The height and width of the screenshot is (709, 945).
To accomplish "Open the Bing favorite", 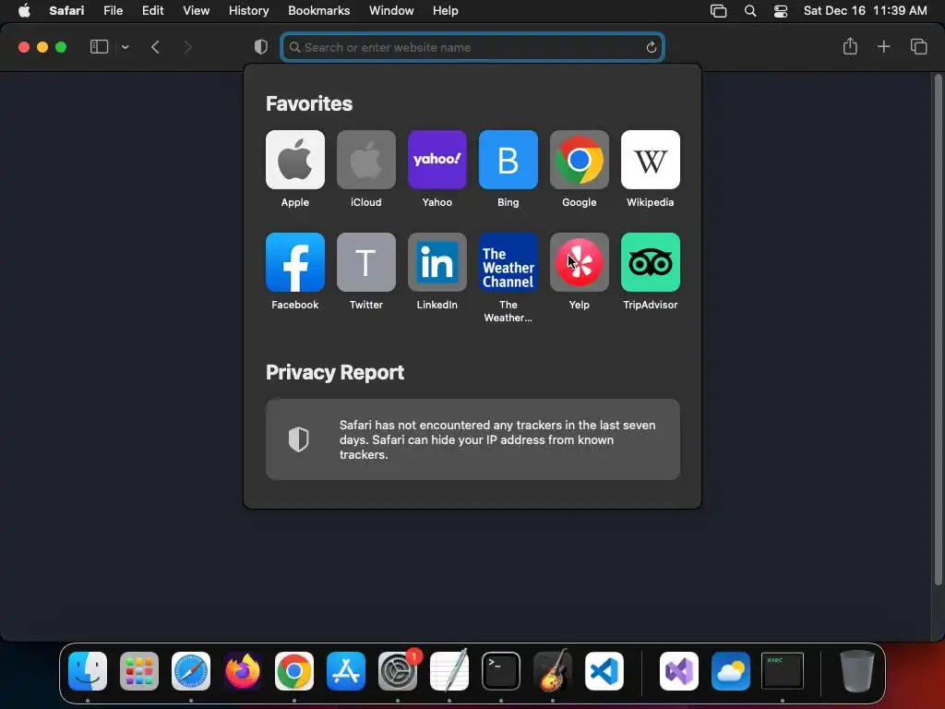I will [x=508, y=160].
